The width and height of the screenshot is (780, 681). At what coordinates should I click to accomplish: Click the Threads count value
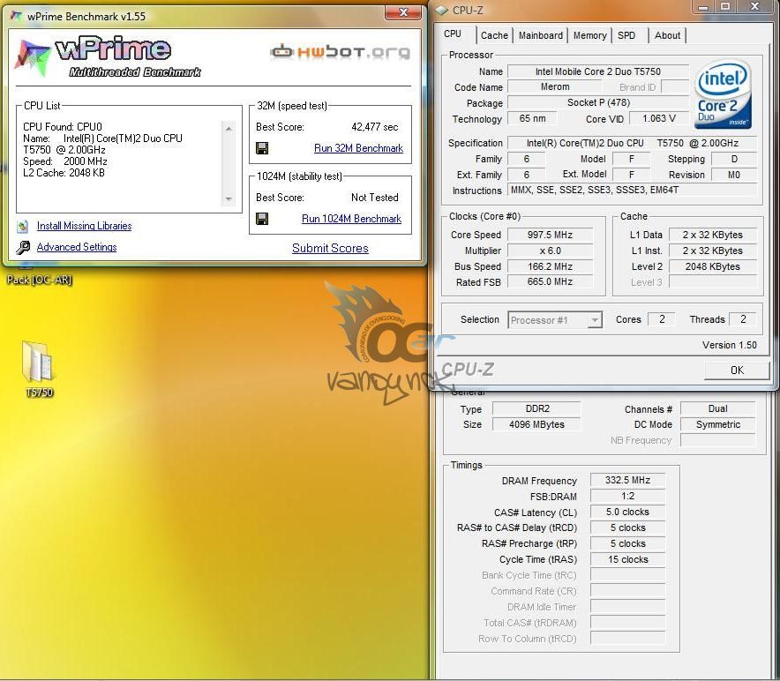[743, 319]
